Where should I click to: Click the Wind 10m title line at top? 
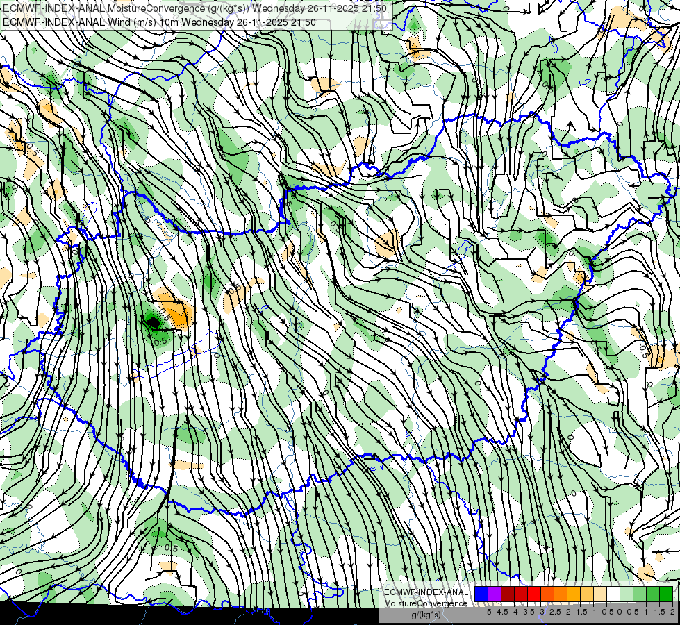click(159, 22)
